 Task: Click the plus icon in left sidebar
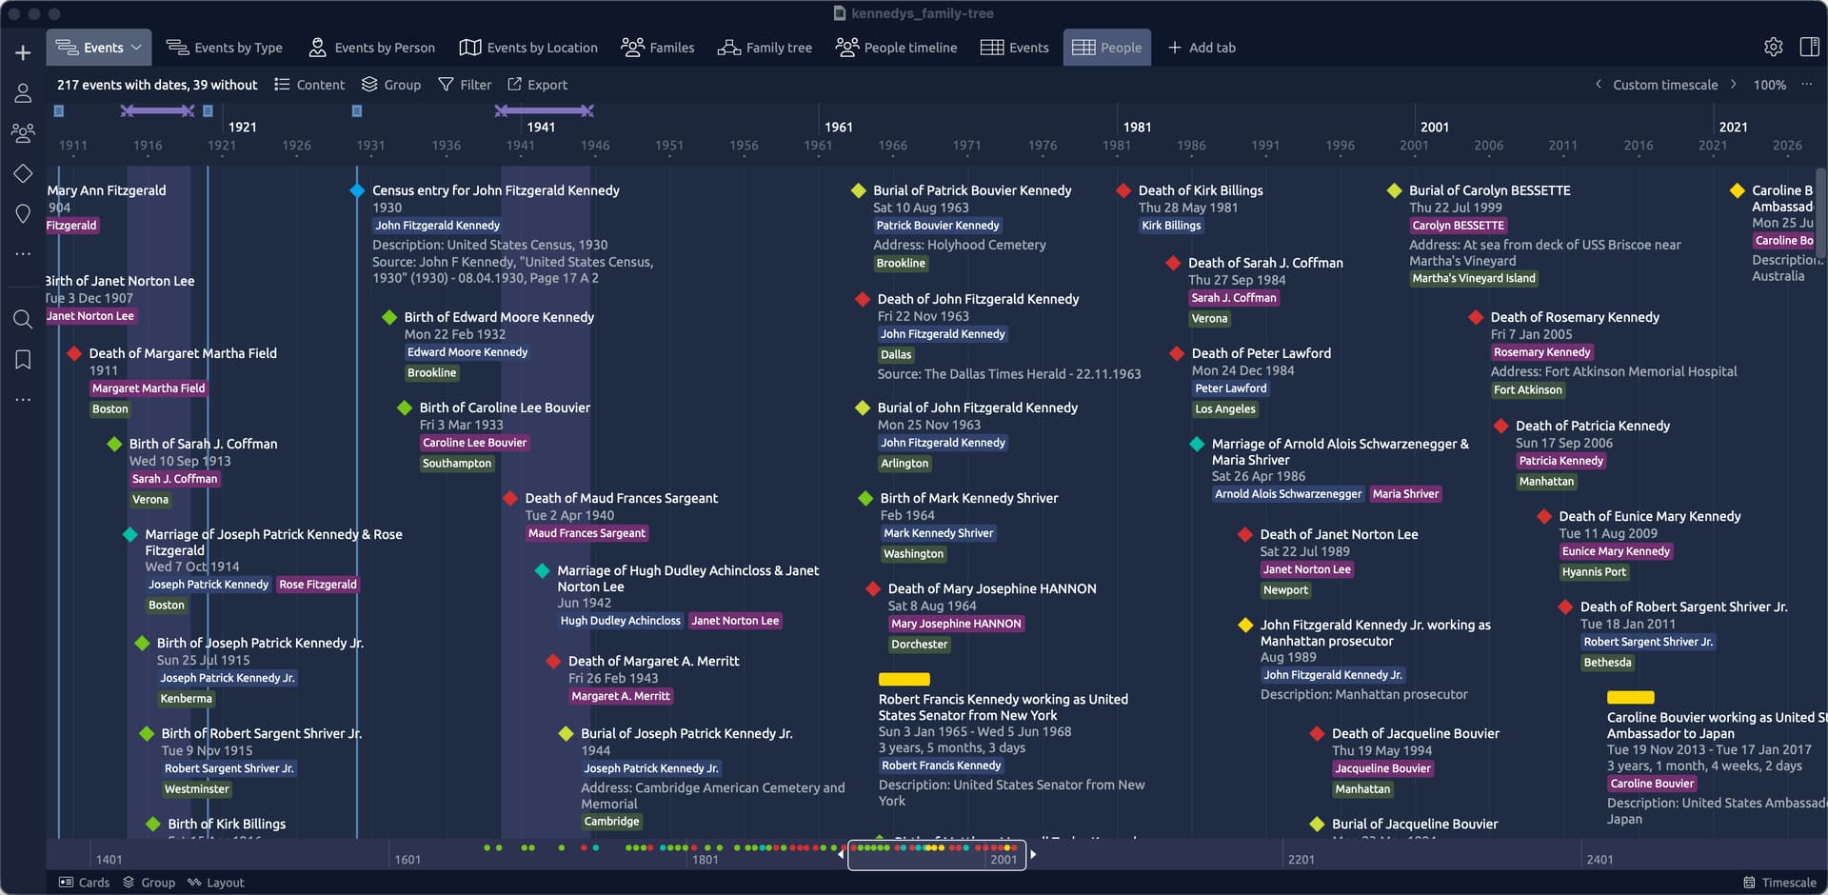[23, 52]
